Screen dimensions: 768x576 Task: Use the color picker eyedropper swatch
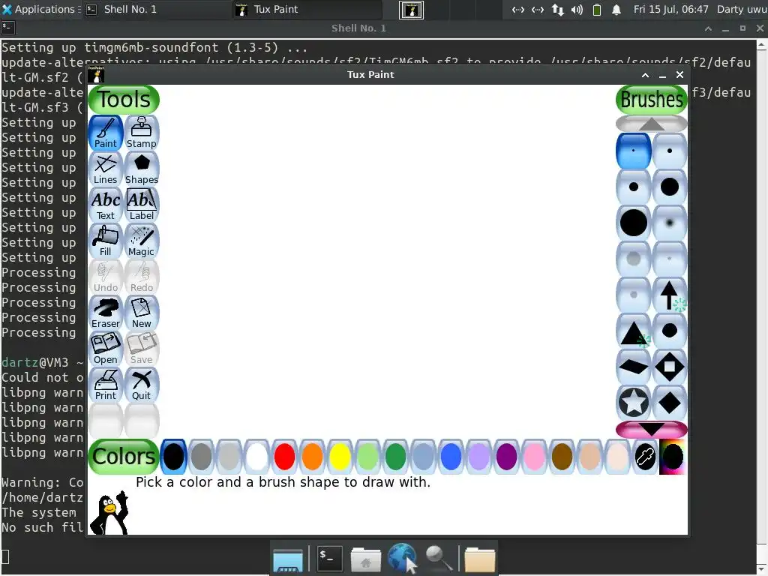click(x=645, y=457)
